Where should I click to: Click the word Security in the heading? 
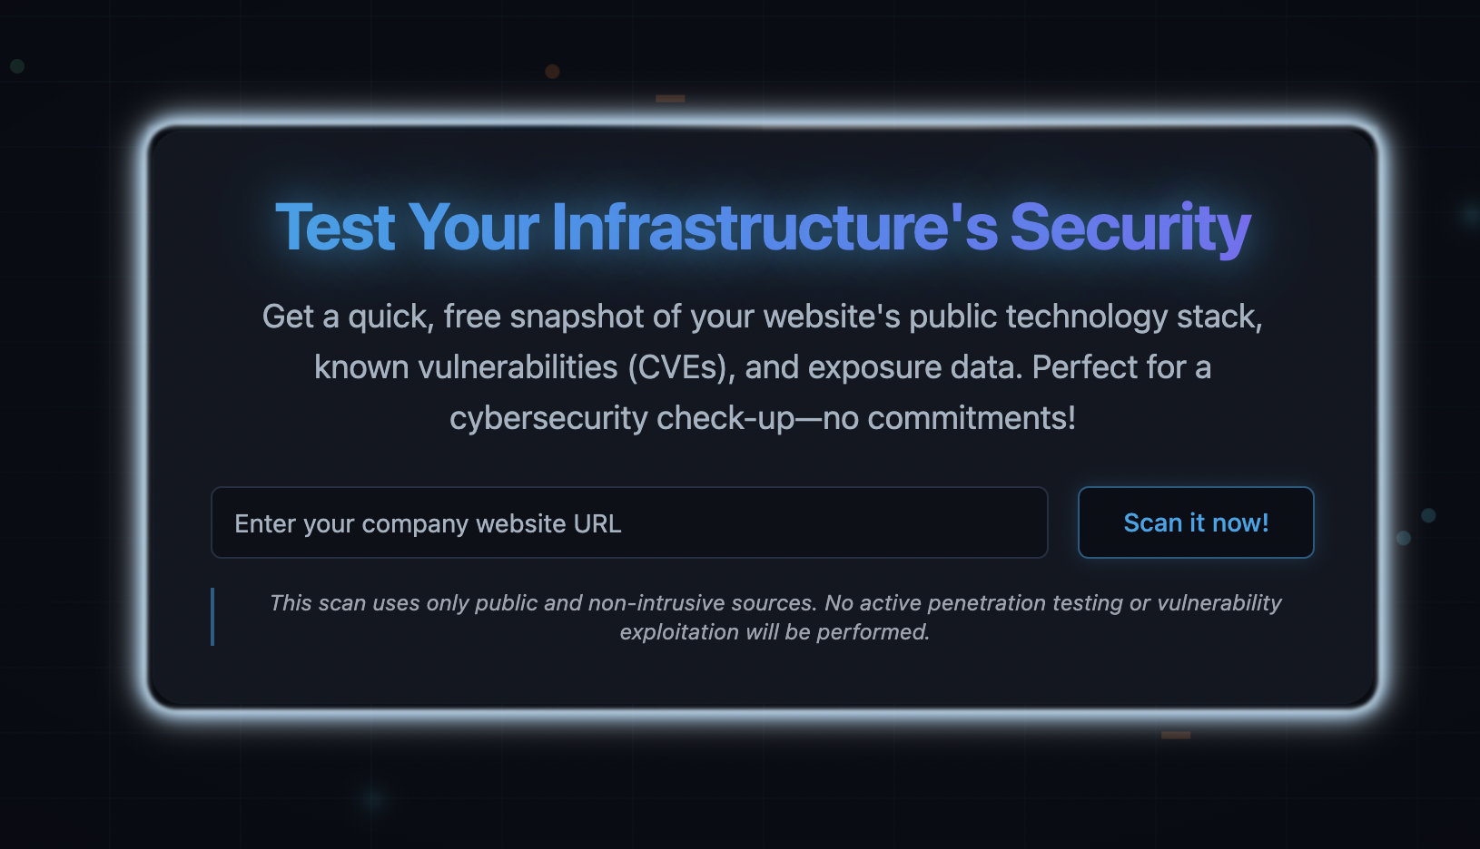pyautogui.click(x=1130, y=227)
